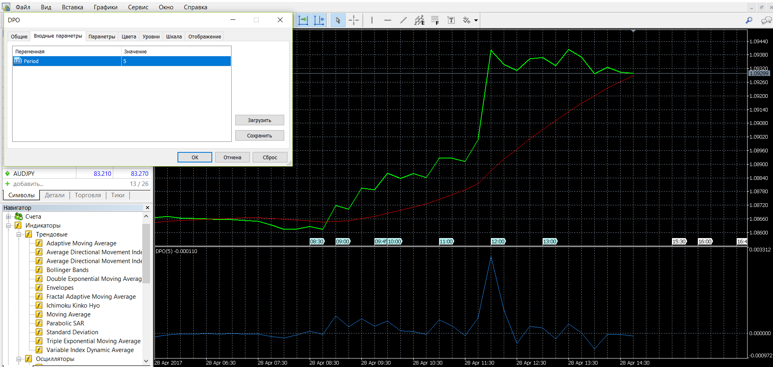773x367 pixels.
Task: Close the Навигатор panel
Action: pyautogui.click(x=148, y=207)
